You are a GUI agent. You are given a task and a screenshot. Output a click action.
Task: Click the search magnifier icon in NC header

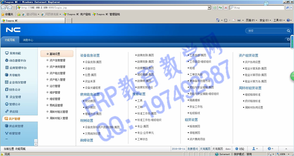[x=288, y=31]
